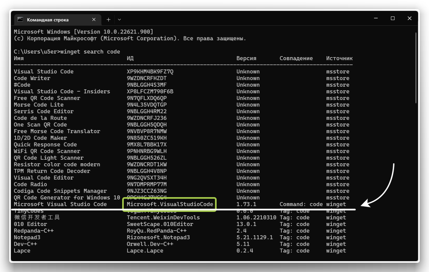Click 'WiFi QR Code Scanner' name

click(x=47, y=151)
